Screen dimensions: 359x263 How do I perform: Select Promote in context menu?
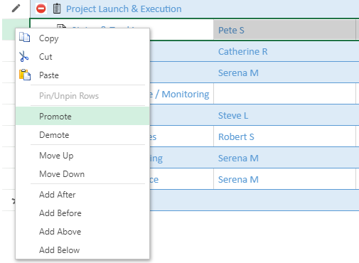point(82,116)
